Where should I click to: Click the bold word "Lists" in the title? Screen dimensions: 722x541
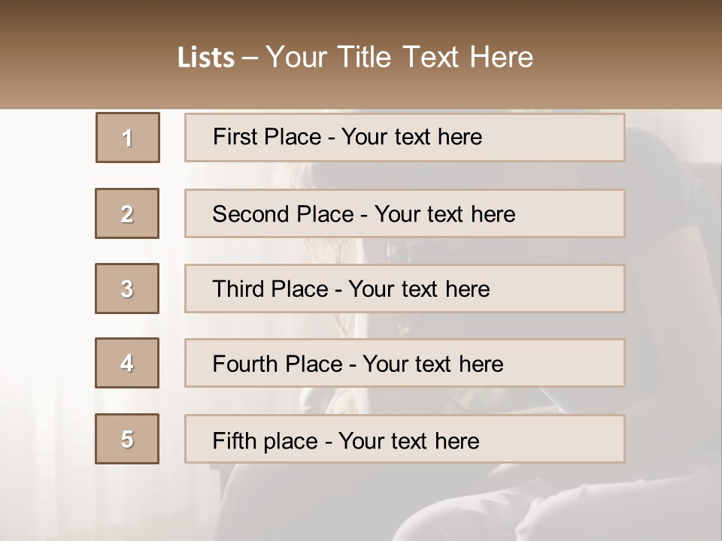206,58
